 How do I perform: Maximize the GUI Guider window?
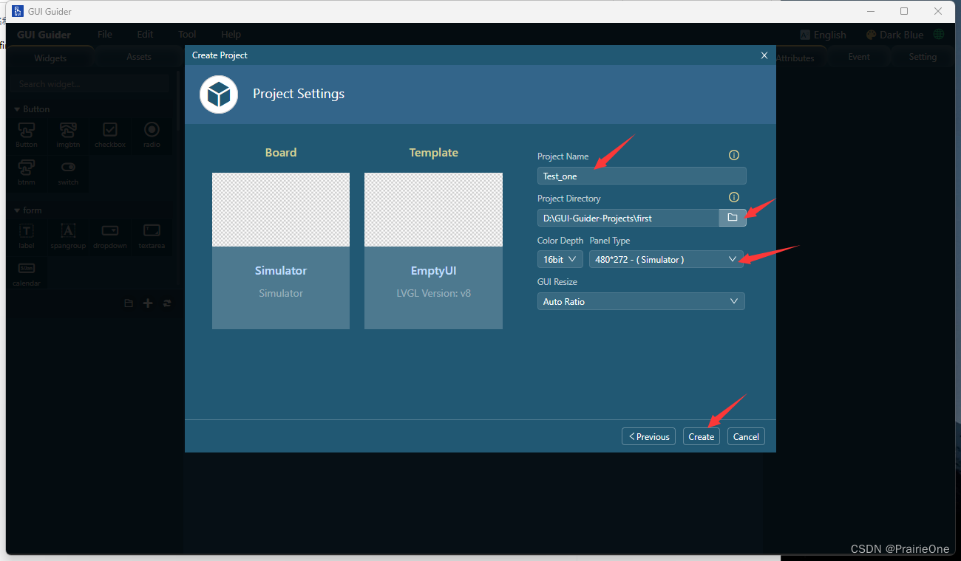pos(904,11)
